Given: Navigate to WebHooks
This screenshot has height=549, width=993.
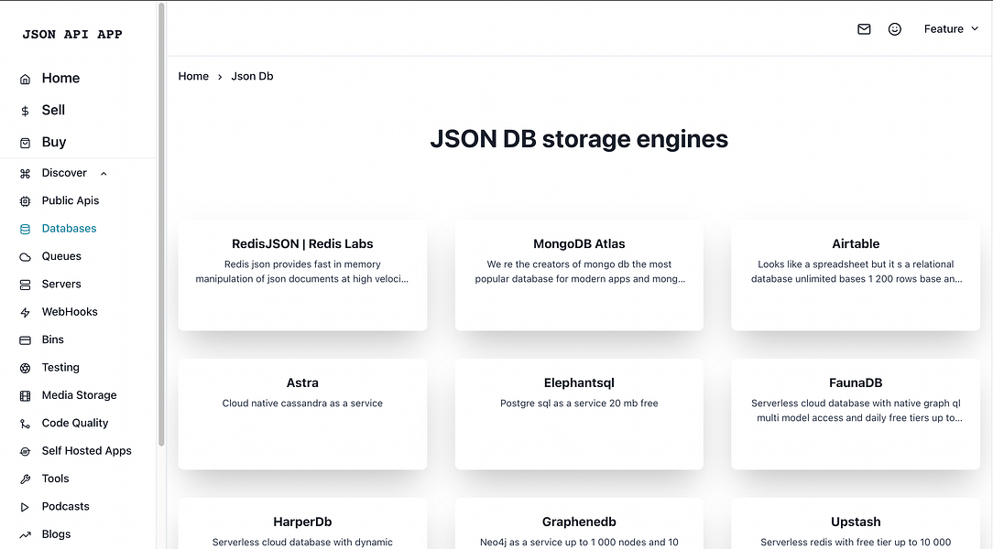Looking at the screenshot, I should (x=70, y=312).
